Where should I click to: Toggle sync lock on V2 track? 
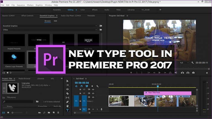pyautogui.click(x=89, y=93)
